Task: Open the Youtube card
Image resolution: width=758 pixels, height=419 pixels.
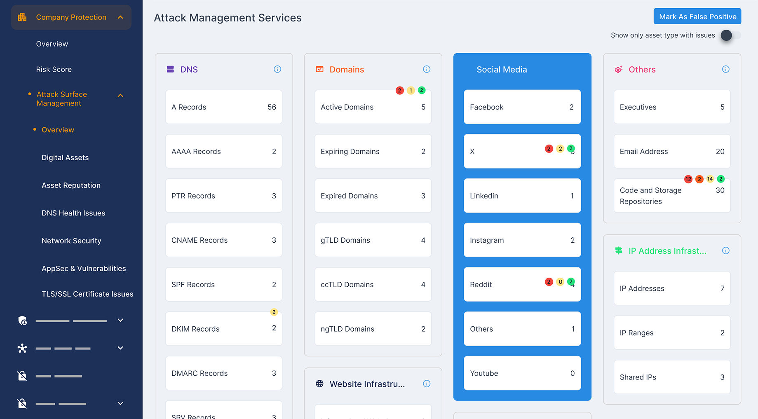Action: click(522, 373)
